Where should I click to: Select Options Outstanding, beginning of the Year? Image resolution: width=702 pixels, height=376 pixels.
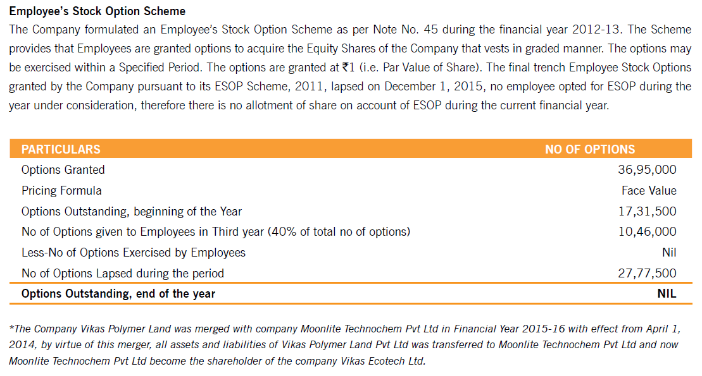132,211
